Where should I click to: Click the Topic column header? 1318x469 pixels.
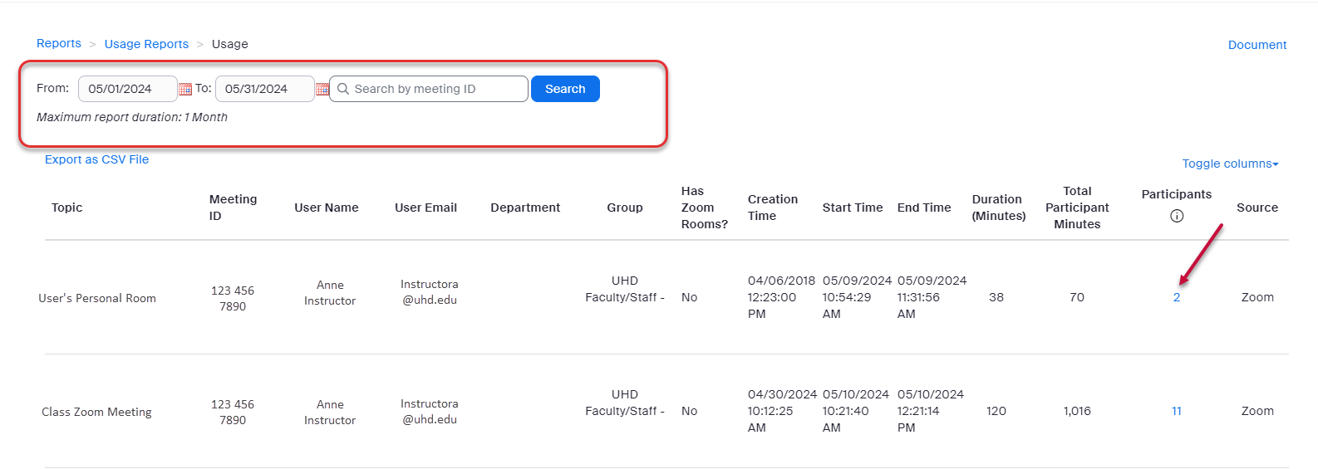pos(67,208)
